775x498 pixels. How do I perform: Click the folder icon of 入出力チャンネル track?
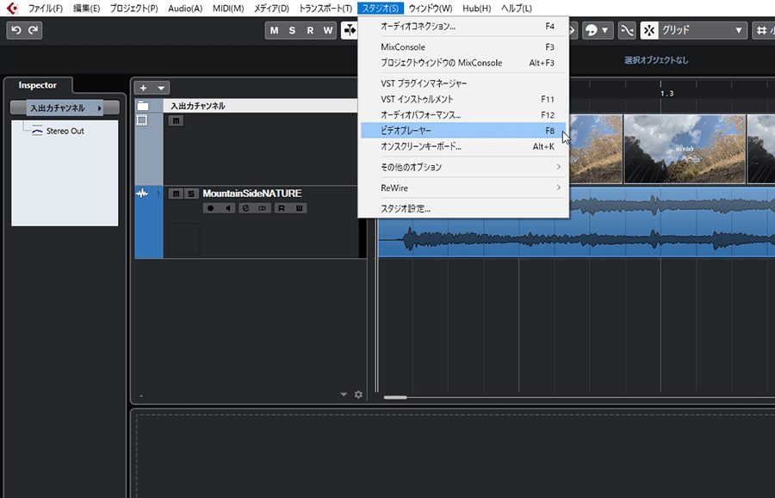tap(143, 106)
